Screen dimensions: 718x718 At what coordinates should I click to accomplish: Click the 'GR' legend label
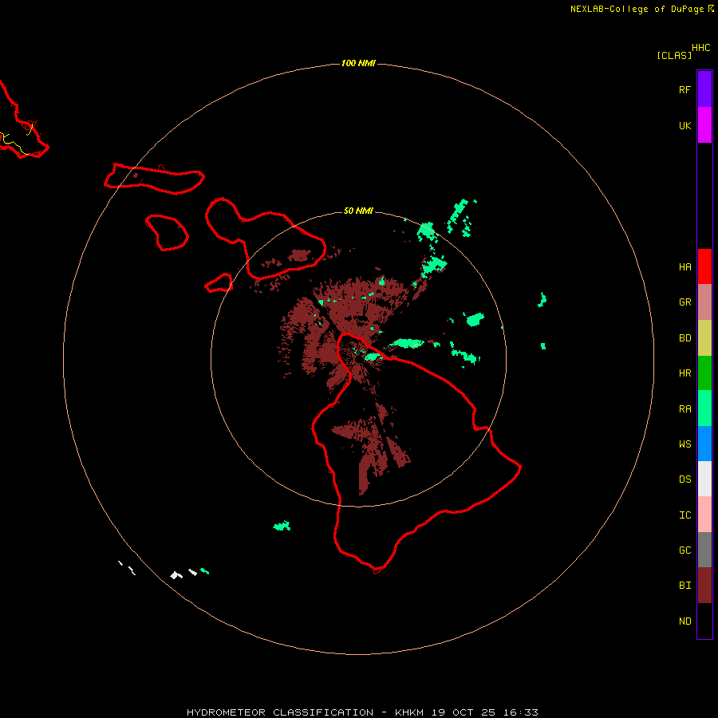click(x=684, y=302)
